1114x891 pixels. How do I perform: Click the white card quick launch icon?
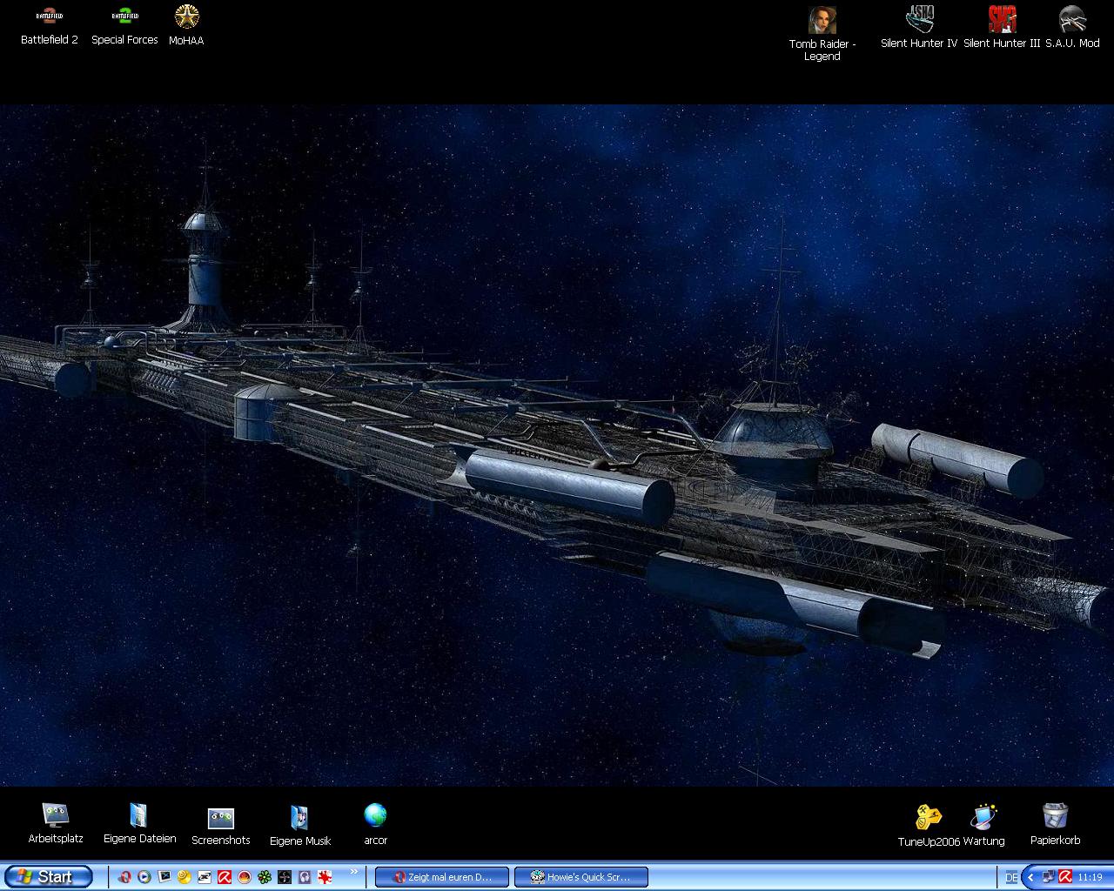[205, 877]
